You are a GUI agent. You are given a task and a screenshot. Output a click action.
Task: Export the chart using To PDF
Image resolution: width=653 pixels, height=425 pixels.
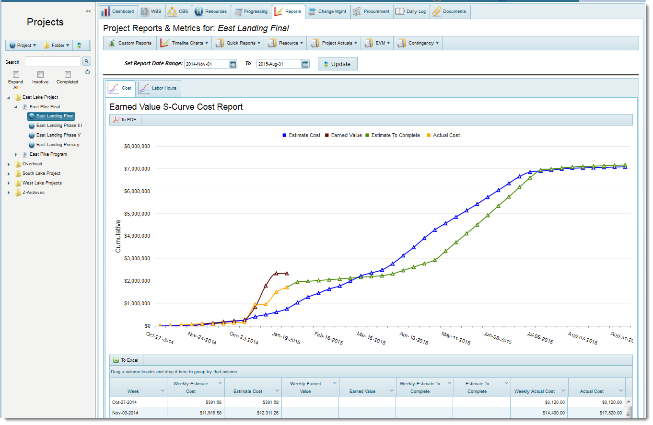(x=126, y=120)
